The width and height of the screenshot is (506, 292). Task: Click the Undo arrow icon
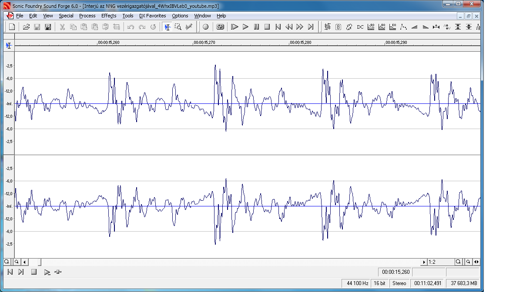pyautogui.click(x=131, y=27)
